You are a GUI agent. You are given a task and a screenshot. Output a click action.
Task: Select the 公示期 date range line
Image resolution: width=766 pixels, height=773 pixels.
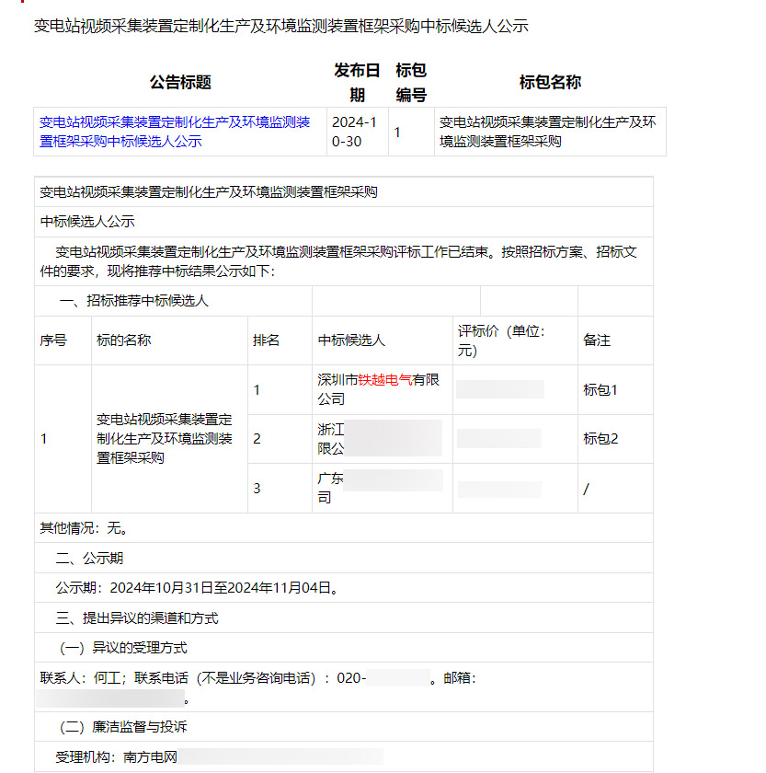click(197, 587)
